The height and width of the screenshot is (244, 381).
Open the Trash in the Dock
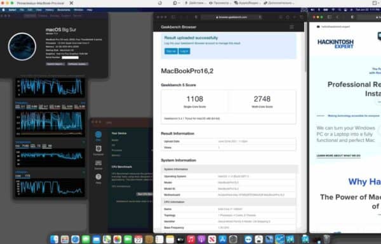pos(326,239)
